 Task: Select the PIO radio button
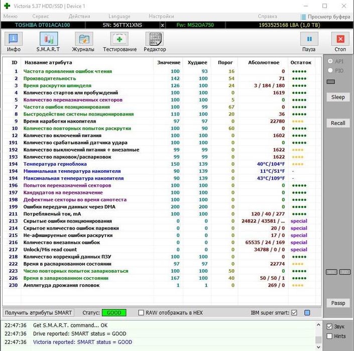tap(330, 70)
